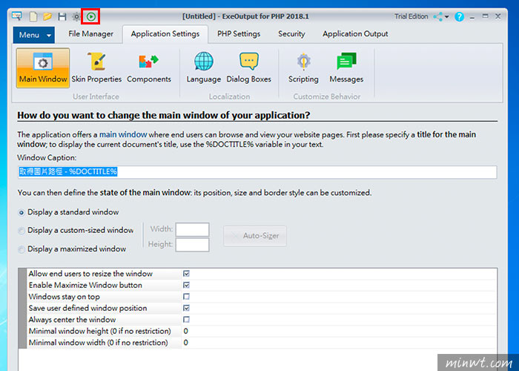The image size is (519, 371).
Task: Click the Auto-Sizer button
Action: pos(255,236)
